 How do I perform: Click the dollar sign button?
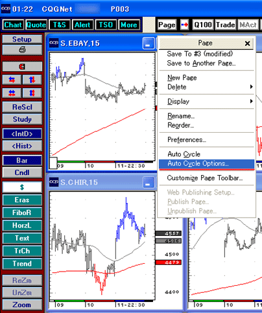click(x=22, y=187)
